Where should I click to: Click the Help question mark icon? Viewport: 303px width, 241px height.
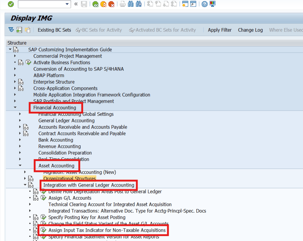point(204,4)
